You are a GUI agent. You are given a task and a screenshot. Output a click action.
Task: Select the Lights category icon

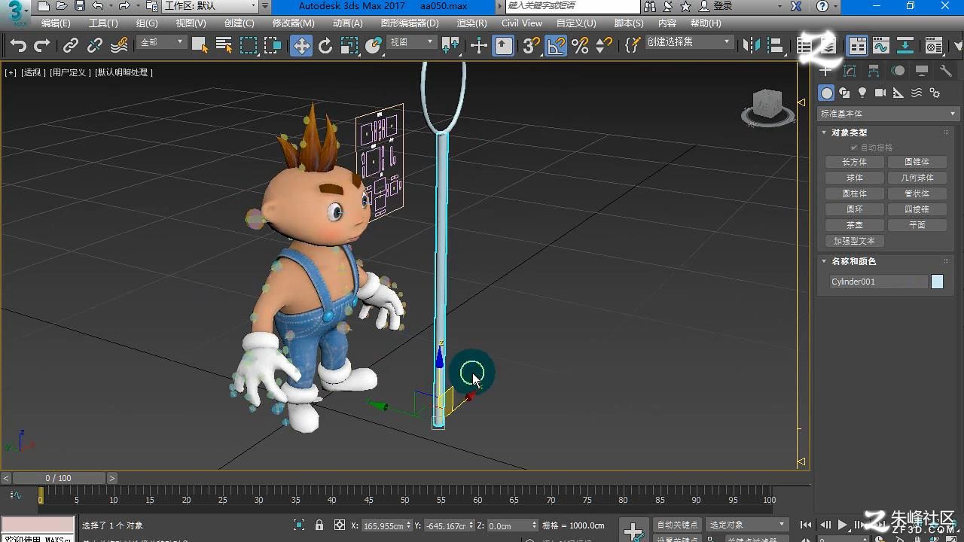tap(862, 93)
